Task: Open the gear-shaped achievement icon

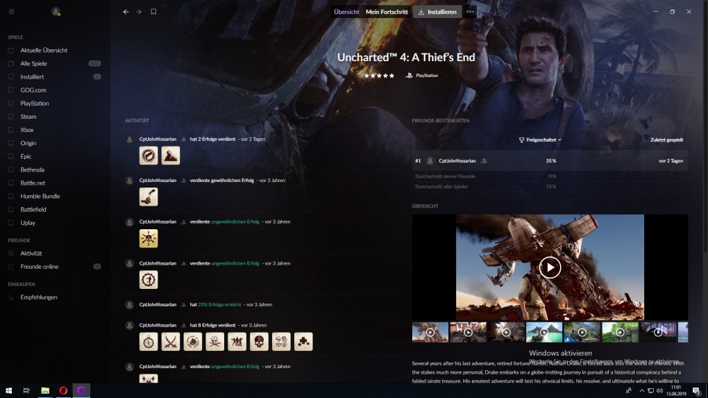Action: pos(149,280)
